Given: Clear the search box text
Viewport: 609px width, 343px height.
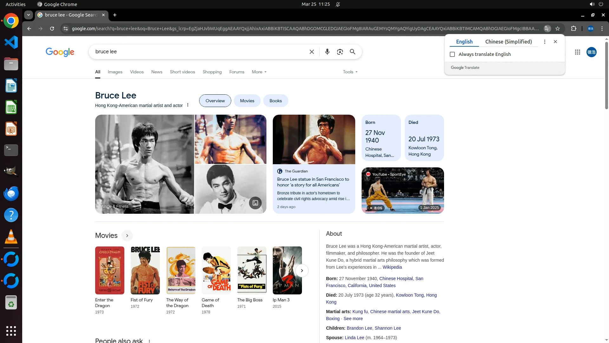Looking at the screenshot, I should [x=311, y=52].
